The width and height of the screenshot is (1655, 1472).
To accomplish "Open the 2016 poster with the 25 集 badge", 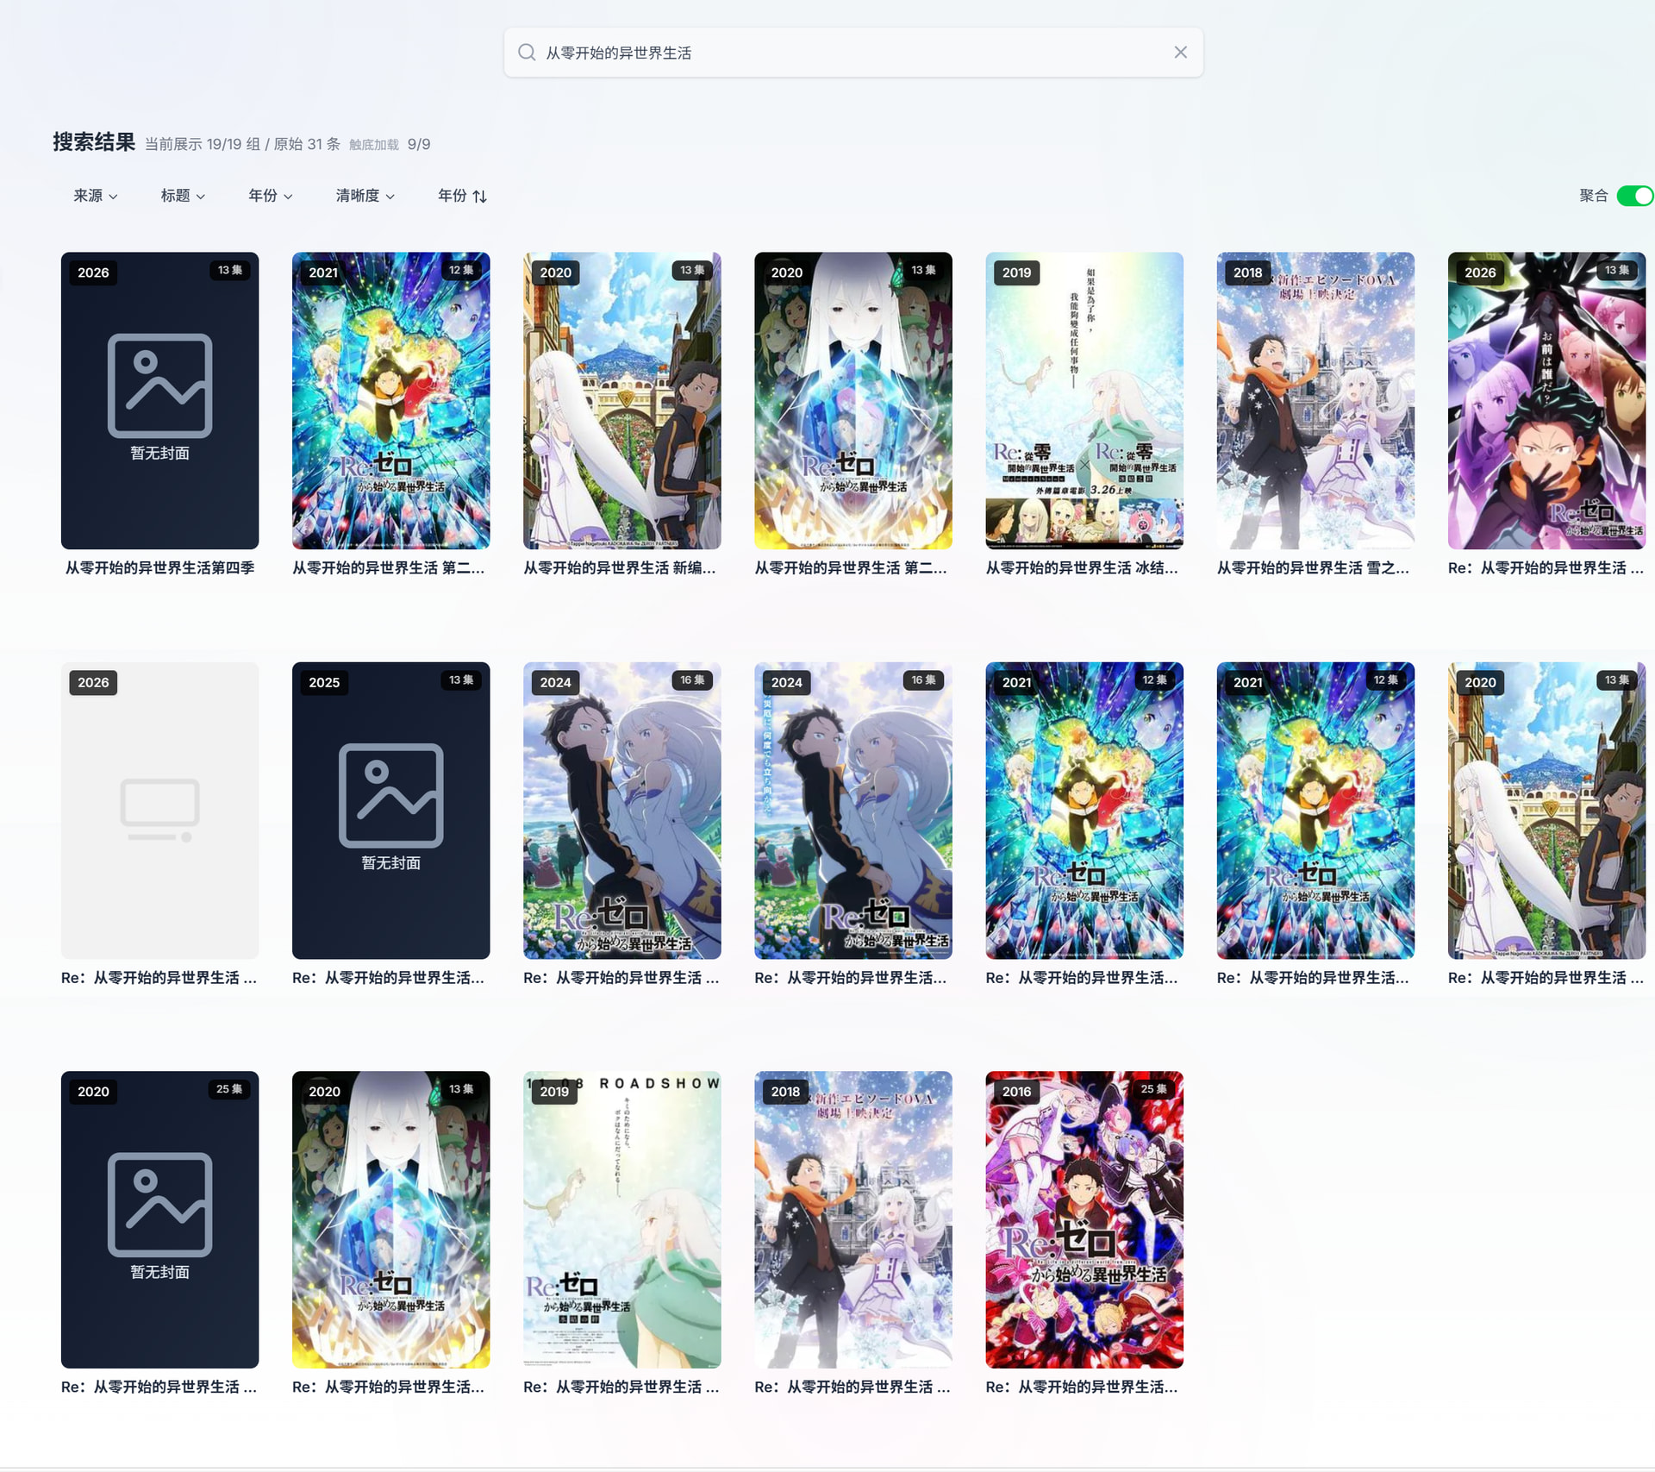I will (1084, 1219).
